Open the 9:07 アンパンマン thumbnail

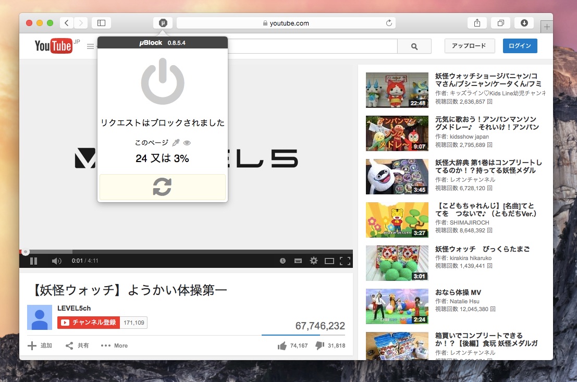(x=397, y=133)
